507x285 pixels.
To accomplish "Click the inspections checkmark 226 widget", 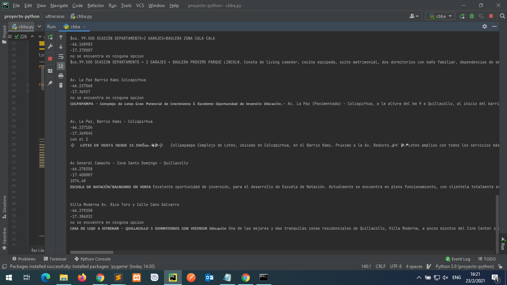I will [21, 36].
